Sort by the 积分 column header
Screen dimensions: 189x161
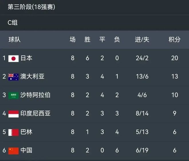(174, 40)
